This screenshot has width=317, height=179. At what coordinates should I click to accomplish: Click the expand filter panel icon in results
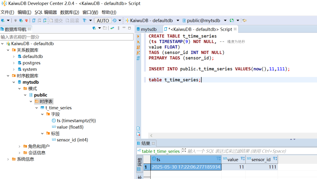click(184, 151)
